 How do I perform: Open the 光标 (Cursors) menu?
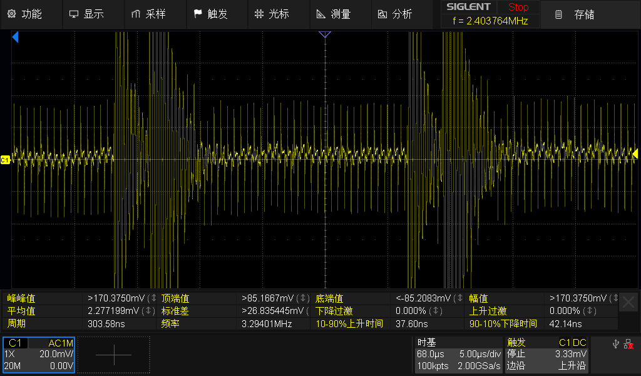(272, 14)
